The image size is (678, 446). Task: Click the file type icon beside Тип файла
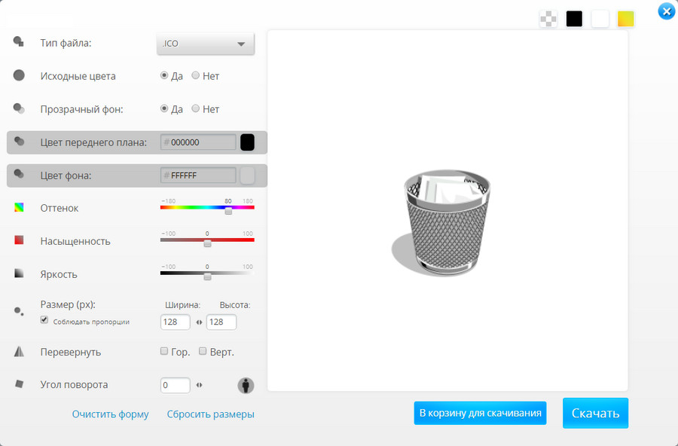(x=19, y=42)
